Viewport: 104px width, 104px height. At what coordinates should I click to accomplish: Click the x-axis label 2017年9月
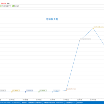[80, 100]
